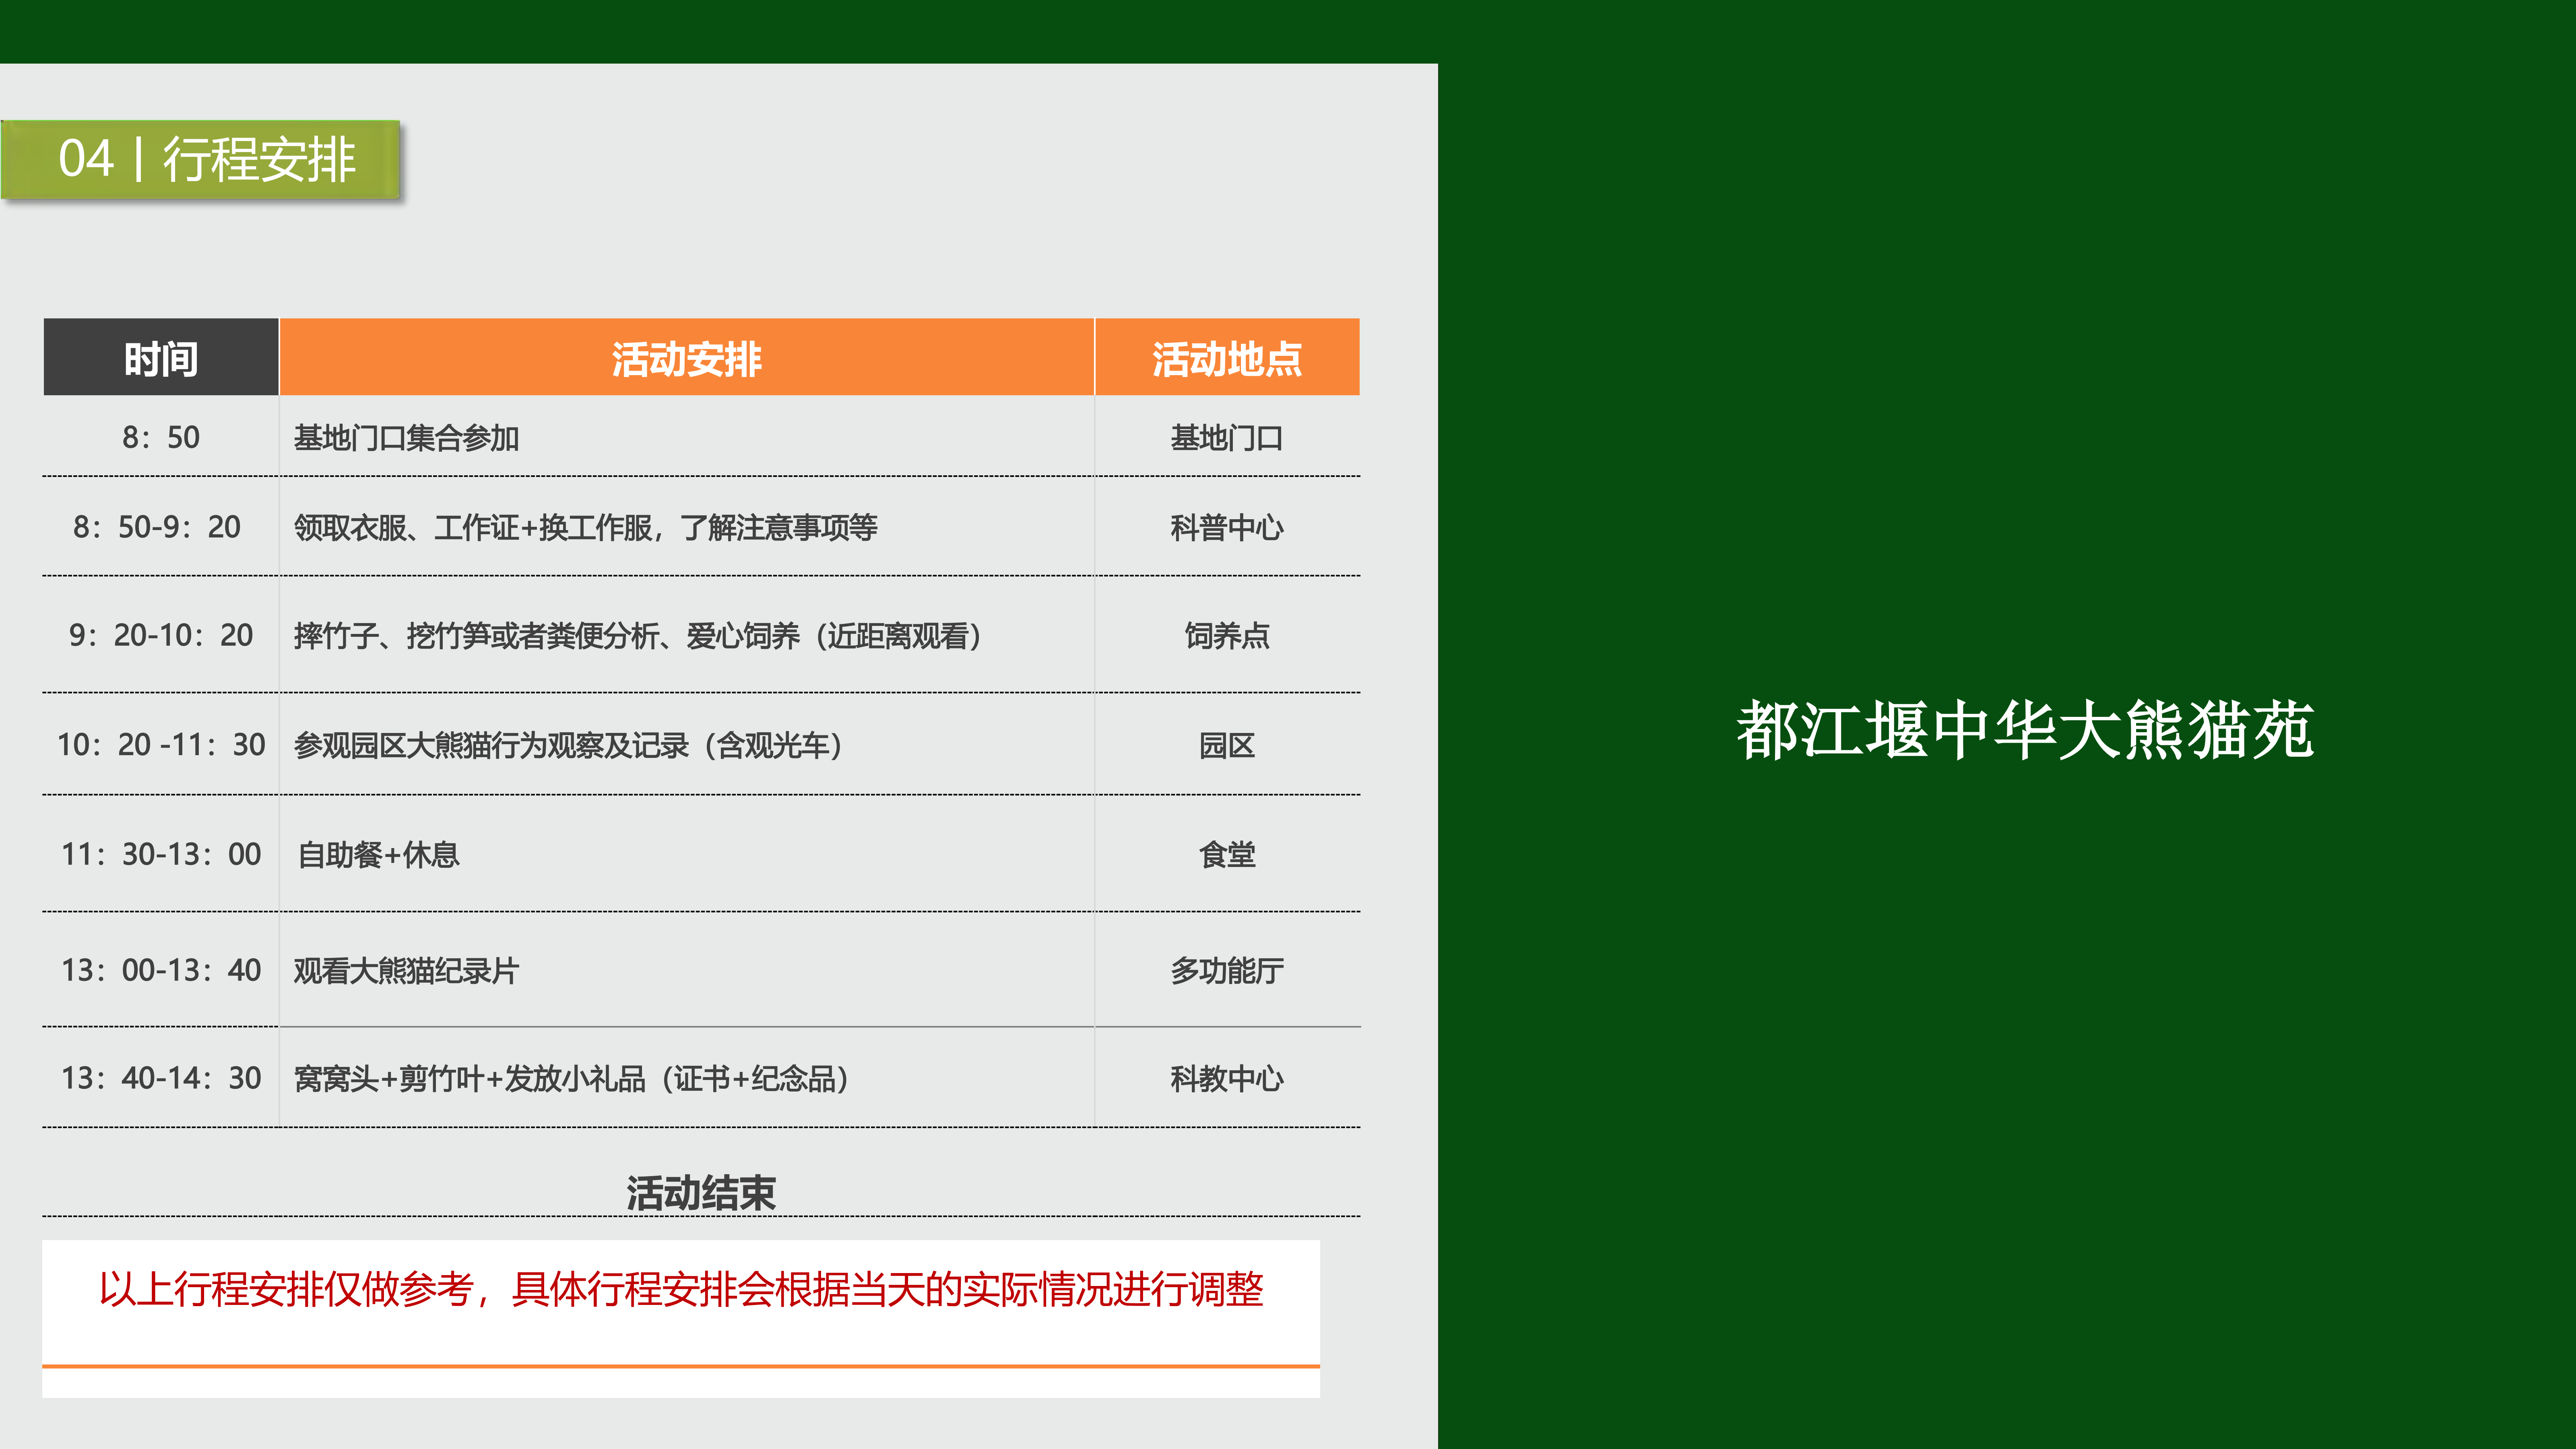Select the '活动安排' table header
This screenshot has width=2576, height=1449.
coord(687,358)
